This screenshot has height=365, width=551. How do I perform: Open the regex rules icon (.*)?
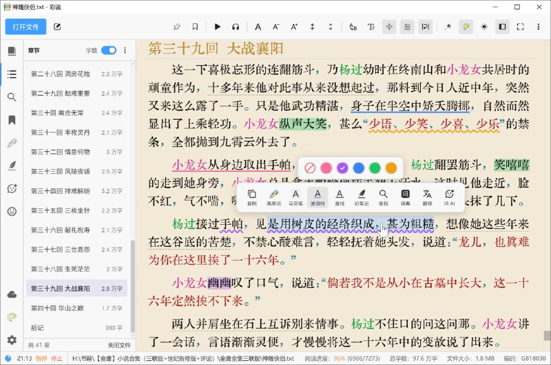pyautogui.click(x=448, y=27)
